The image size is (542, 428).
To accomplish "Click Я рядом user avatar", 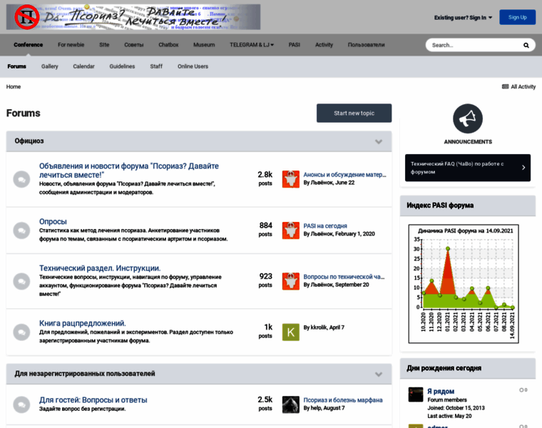I will click(x=416, y=394).
